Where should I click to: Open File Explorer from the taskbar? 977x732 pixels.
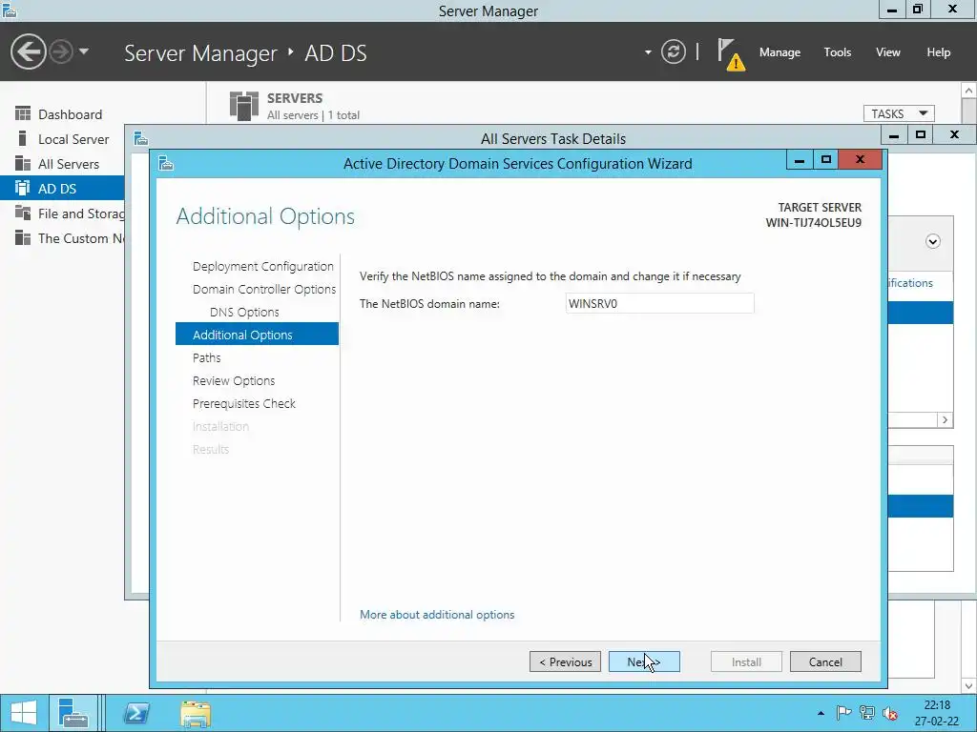point(196,713)
